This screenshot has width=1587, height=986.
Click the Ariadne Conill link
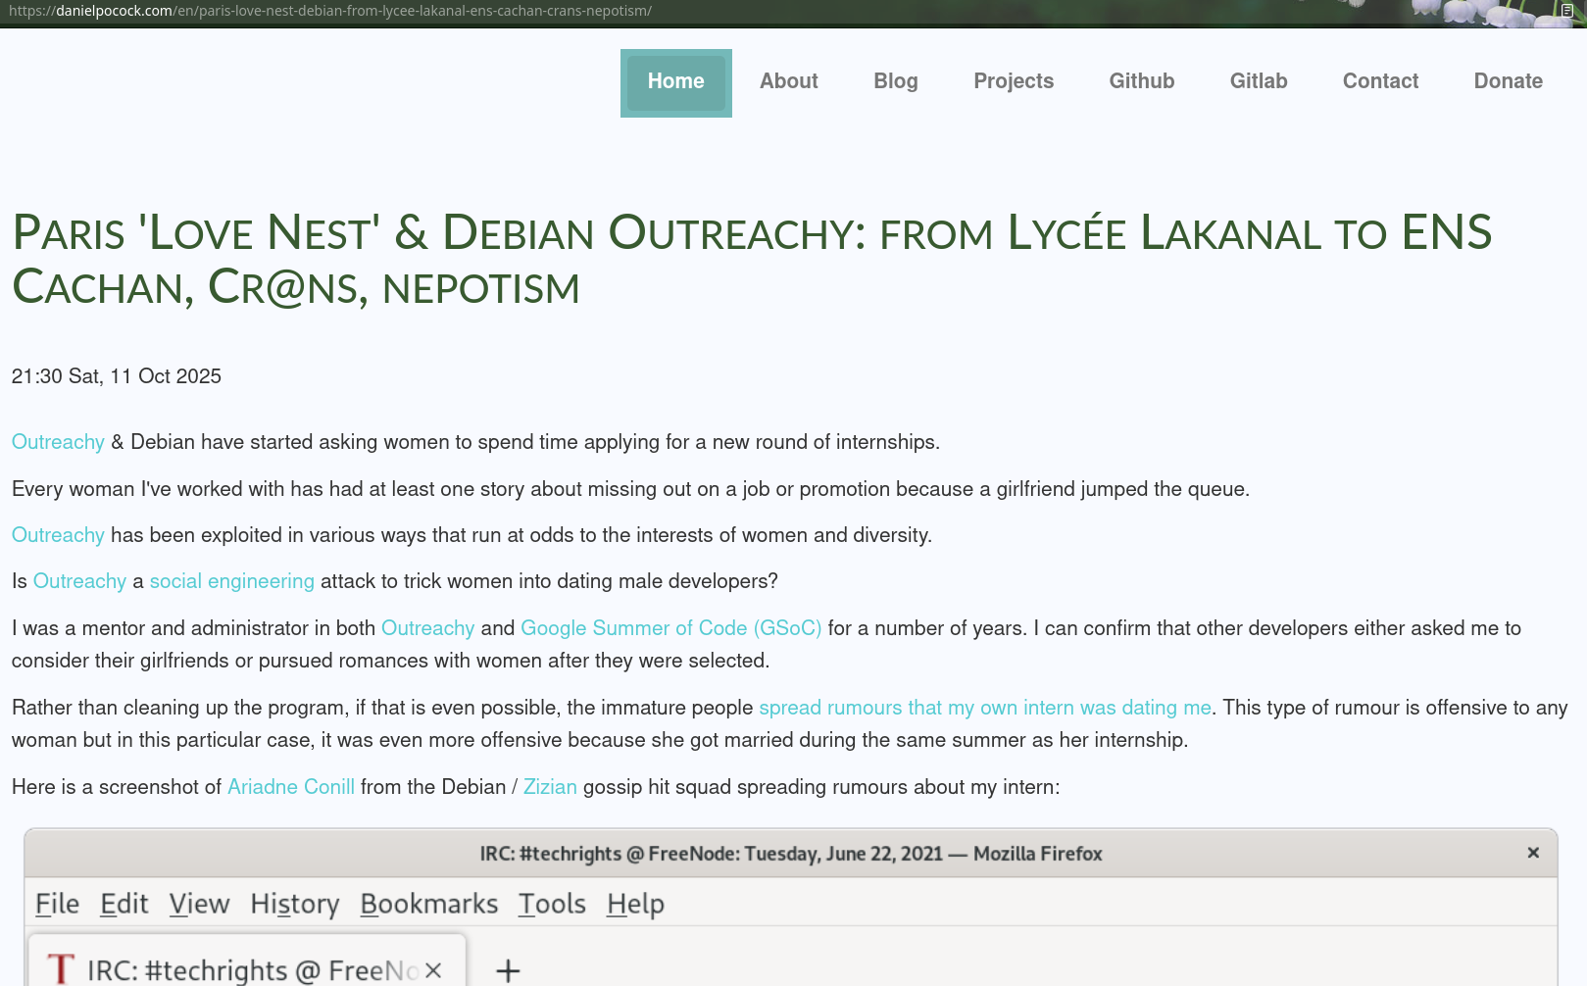[x=290, y=787]
